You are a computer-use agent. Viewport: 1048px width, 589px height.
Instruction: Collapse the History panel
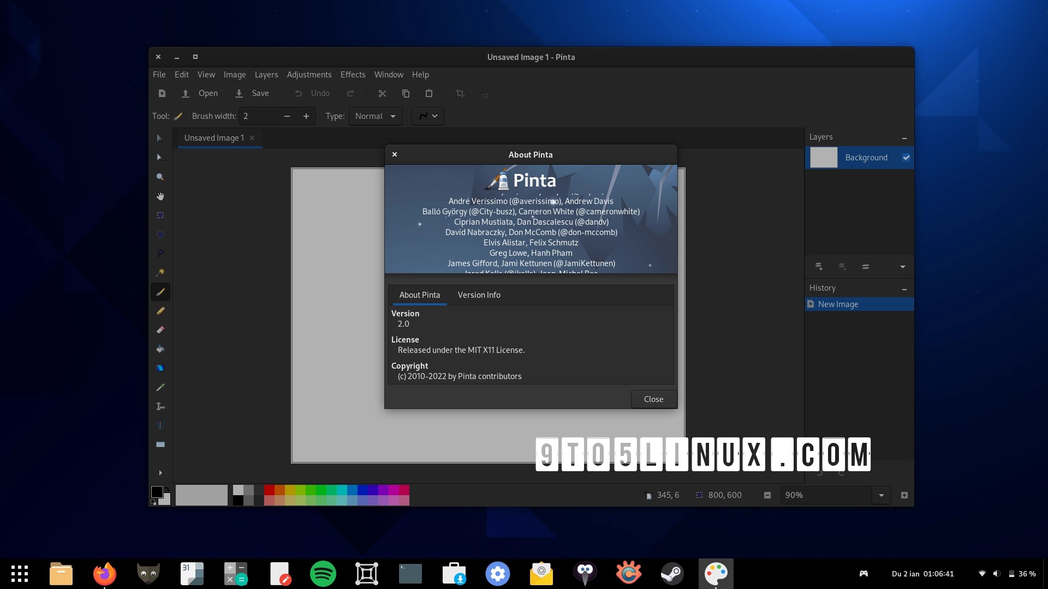tap(904, 288)
